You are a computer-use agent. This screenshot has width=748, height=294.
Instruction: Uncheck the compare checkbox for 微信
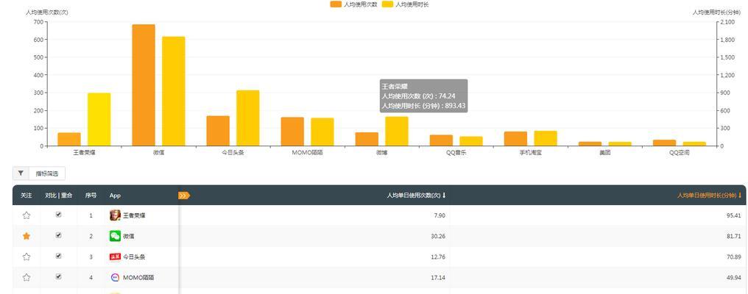[x=59, y=235]
